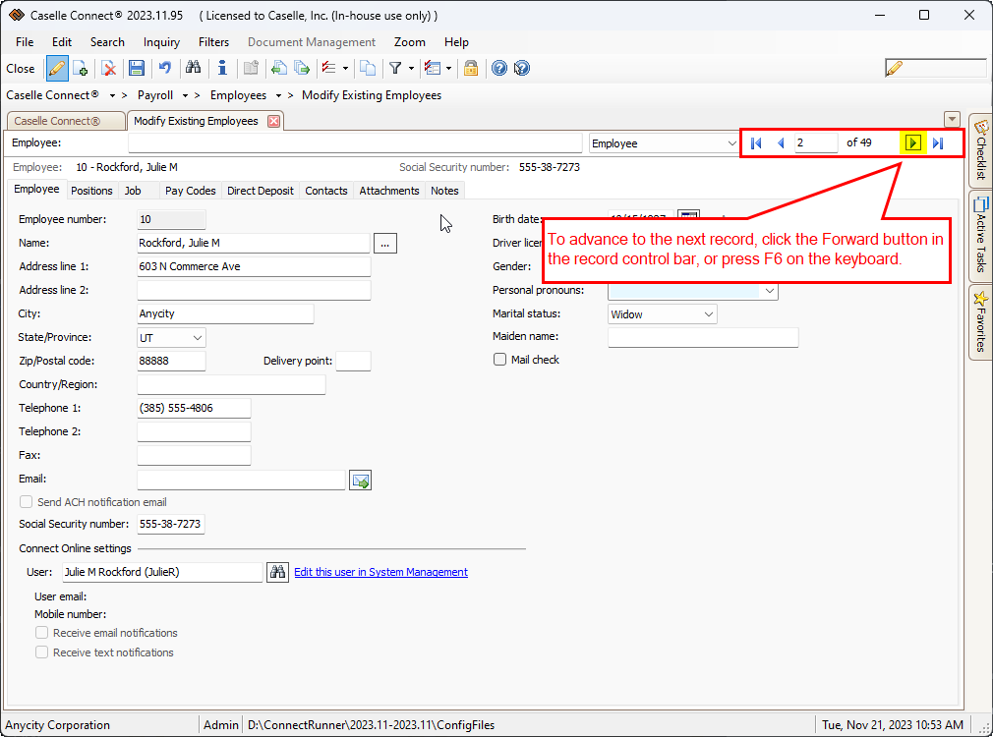Click the Close button in toolbar
Image resolution: width=993 pixels, height=737 pixels.
point(21,69)
